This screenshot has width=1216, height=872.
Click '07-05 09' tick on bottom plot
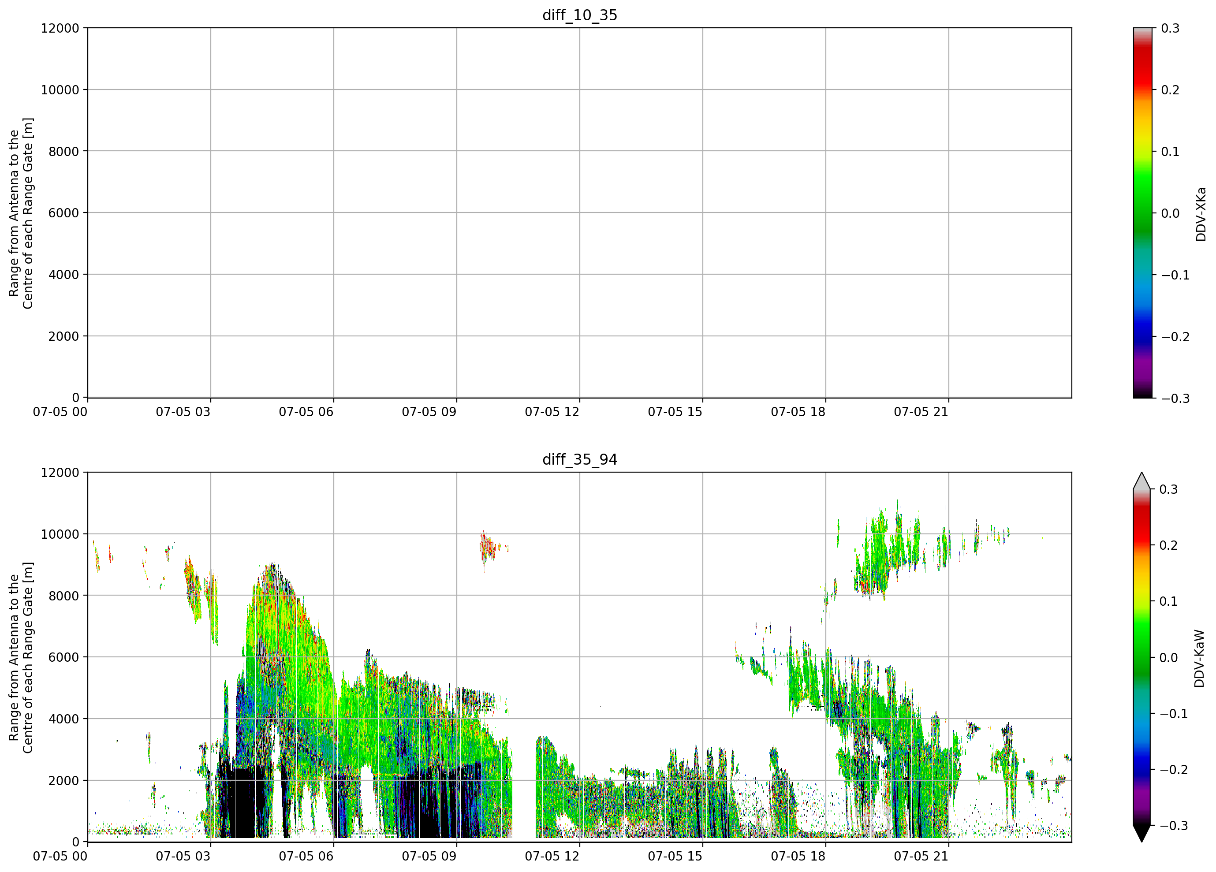pyautogui.click(x=429, y=856)
